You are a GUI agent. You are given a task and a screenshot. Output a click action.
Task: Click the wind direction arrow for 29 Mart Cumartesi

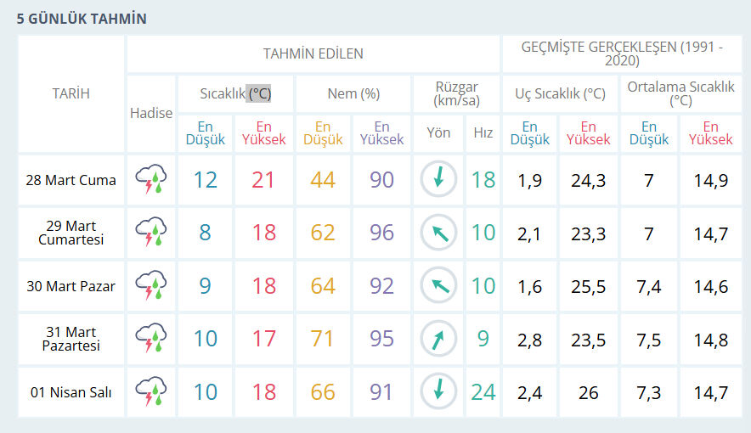438,233
